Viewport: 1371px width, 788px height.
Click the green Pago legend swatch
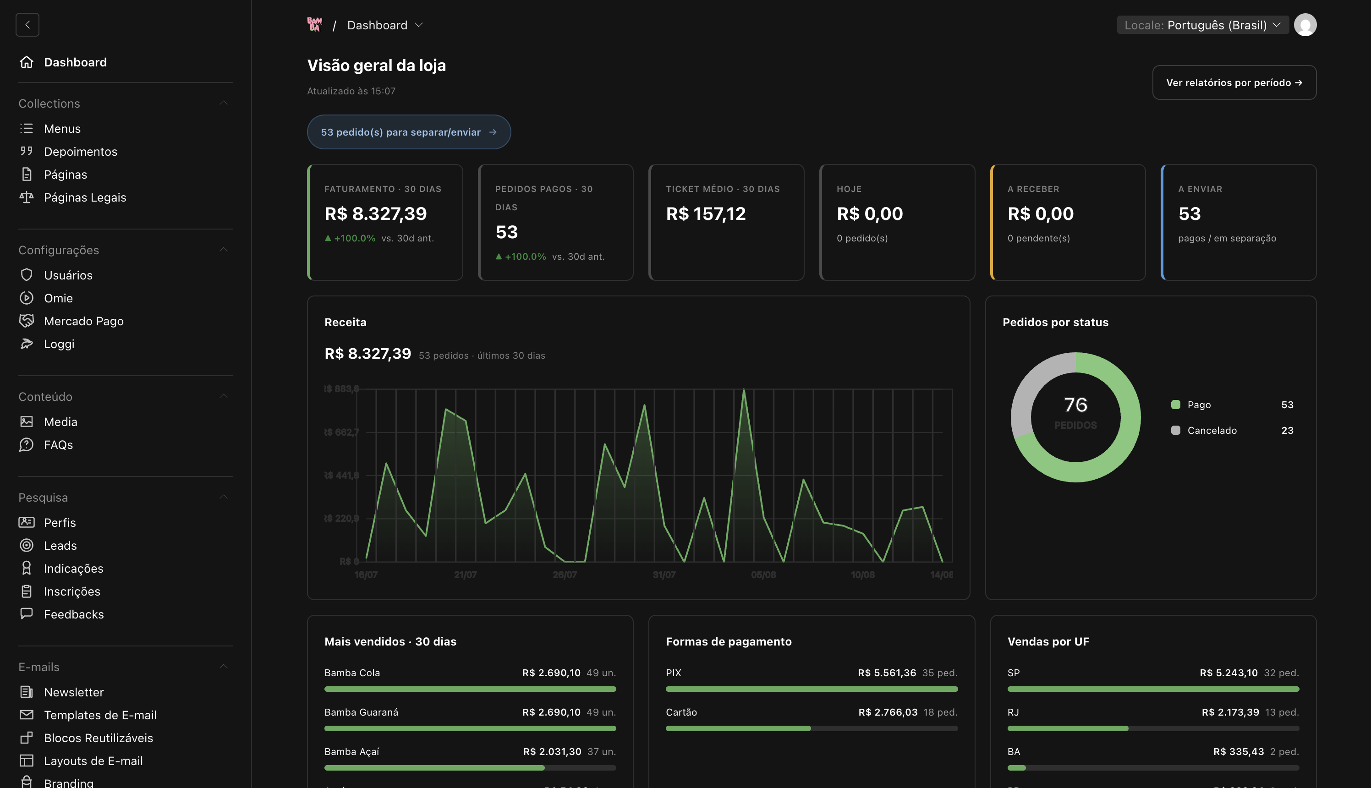(x=1176, y=404)
